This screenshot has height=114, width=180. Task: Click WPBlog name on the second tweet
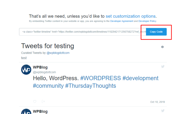40,111
